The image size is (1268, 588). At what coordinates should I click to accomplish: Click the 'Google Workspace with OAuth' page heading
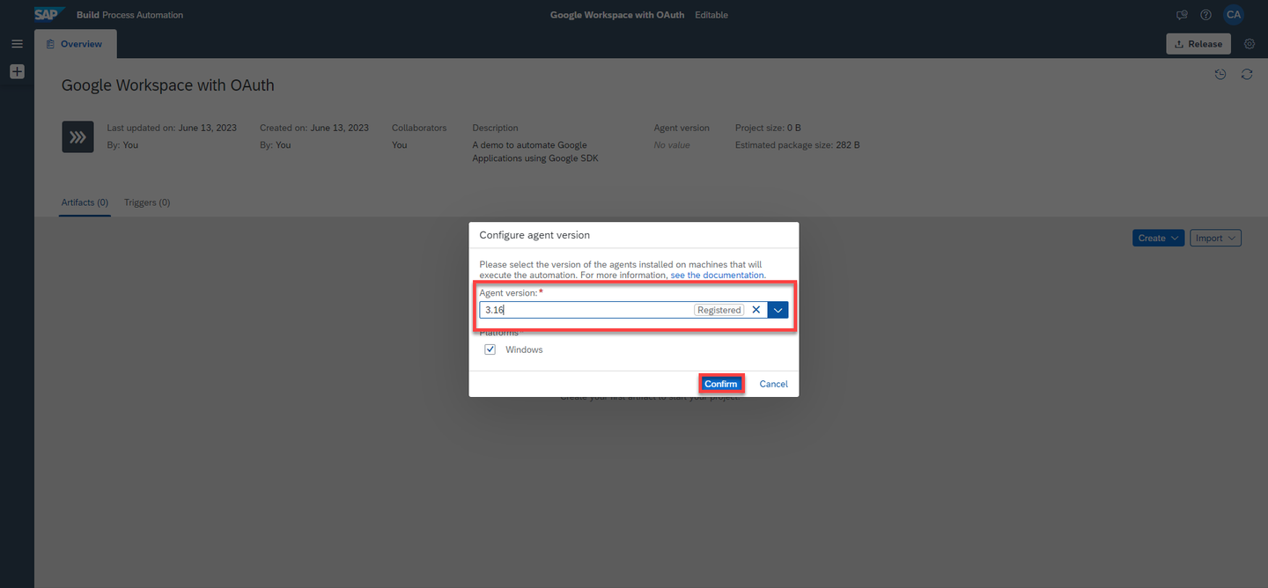168,85
